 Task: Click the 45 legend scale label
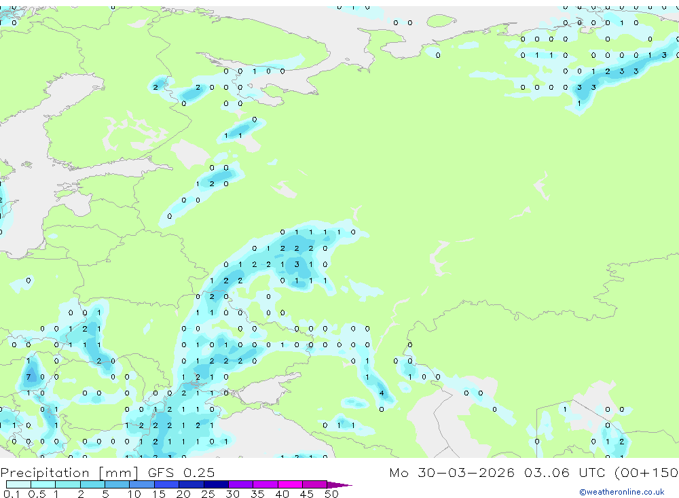pyautogui.click(x=307, y=494)
